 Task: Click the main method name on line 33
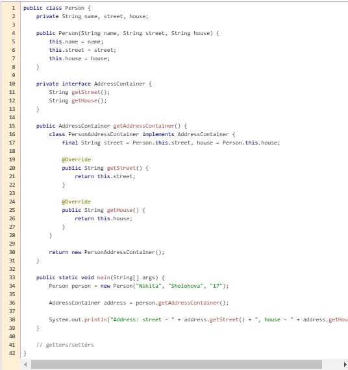click(103, 277)
